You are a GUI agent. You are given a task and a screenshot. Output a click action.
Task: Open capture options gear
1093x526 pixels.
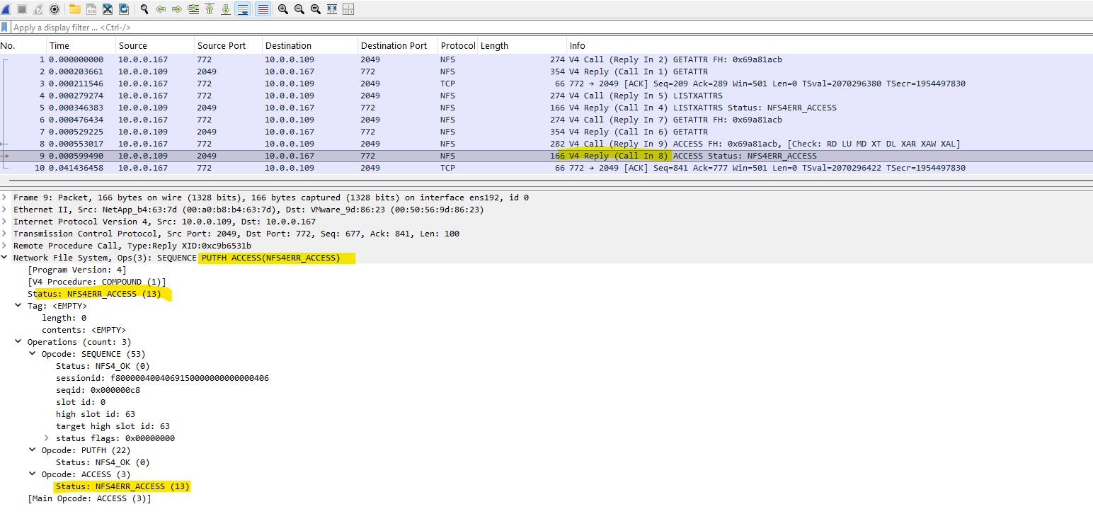coord(55,9)
